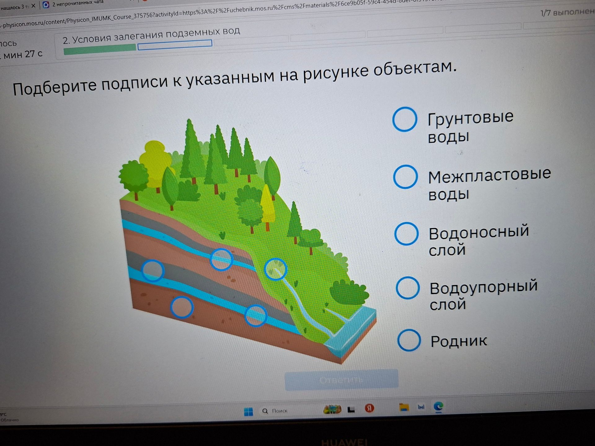Click the heading '2. Условия залегания подземных вод'
Image resolution: width=595 pixels, height=446 pixels.
click(x=151, y=36)
